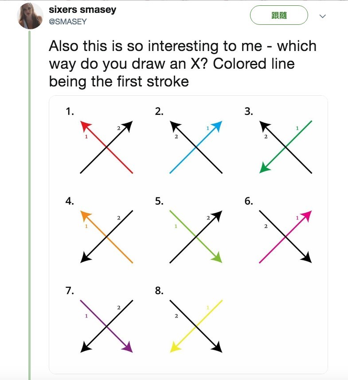Viewport: 348px width, 380px height.
Task: Click the "5." number label
Action: click(159, 201)
